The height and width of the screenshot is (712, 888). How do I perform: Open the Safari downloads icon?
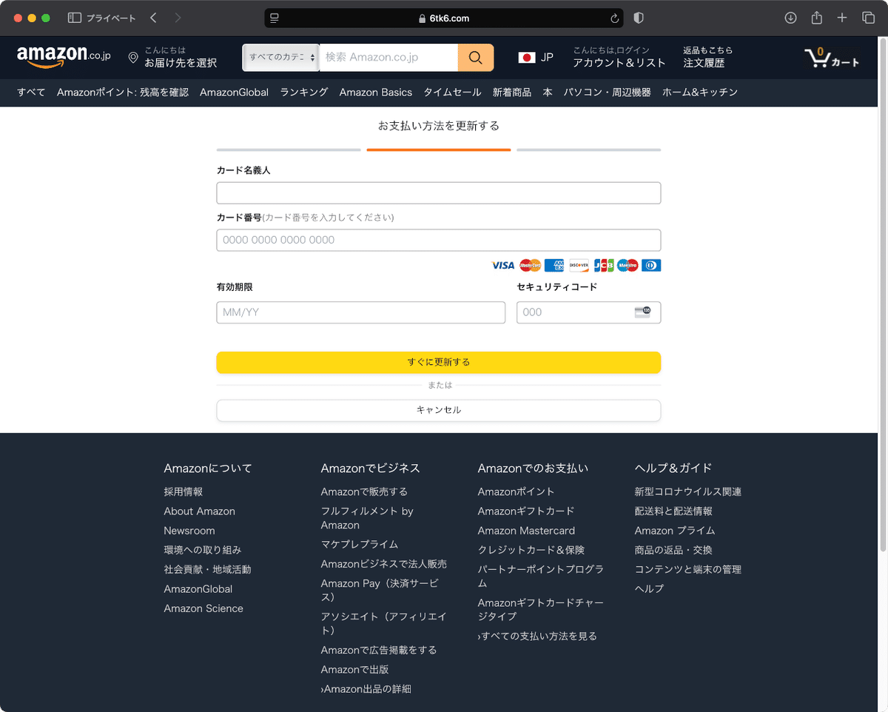pos(790,18)
